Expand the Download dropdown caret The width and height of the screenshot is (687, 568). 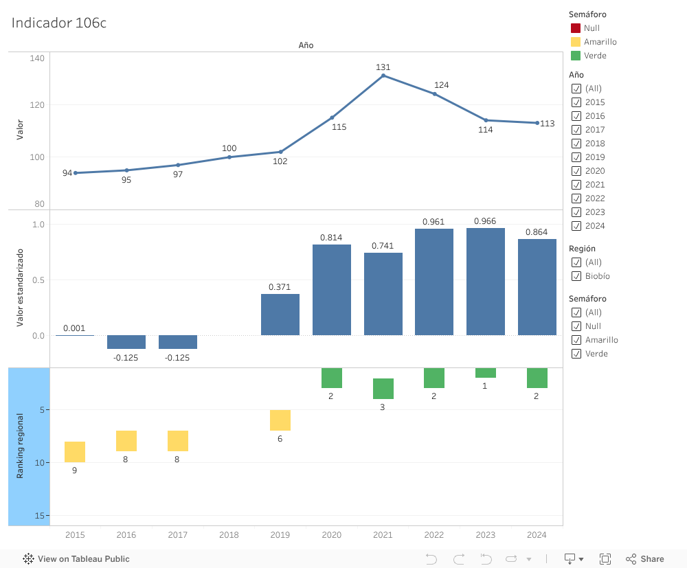(x=581, y=559)
